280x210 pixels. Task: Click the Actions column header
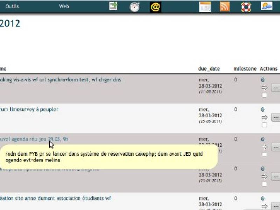[268, 69]
